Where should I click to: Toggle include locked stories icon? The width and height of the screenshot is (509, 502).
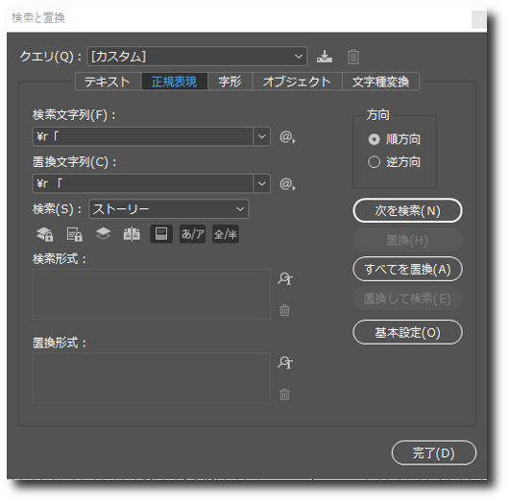[74, 234]
